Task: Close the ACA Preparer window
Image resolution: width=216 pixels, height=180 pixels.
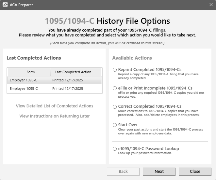Action: (x=211, y=5)
